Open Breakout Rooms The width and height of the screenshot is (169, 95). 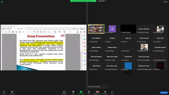tap(97, 92)
